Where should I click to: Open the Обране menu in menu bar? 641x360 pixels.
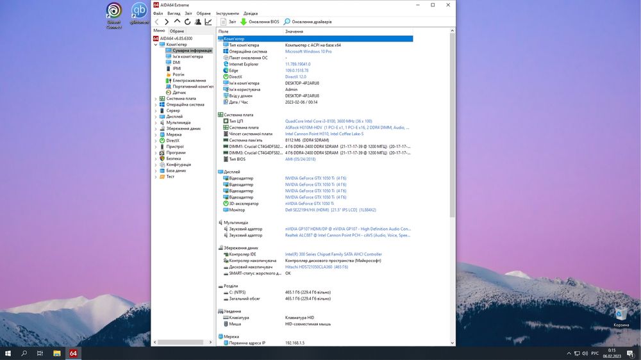[x=203, y=13]
